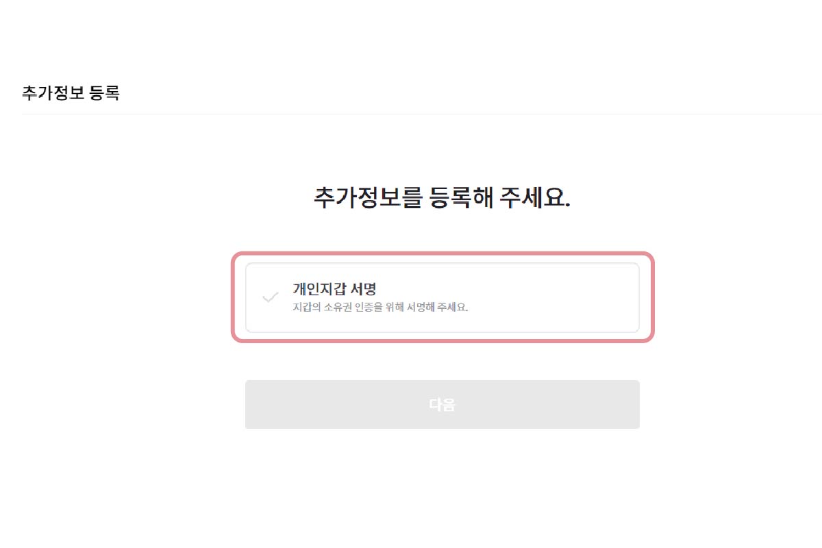
Task: Check the 개인지갑 서명 verification tick
Action: pyautogui.click(x=271, y=297)
